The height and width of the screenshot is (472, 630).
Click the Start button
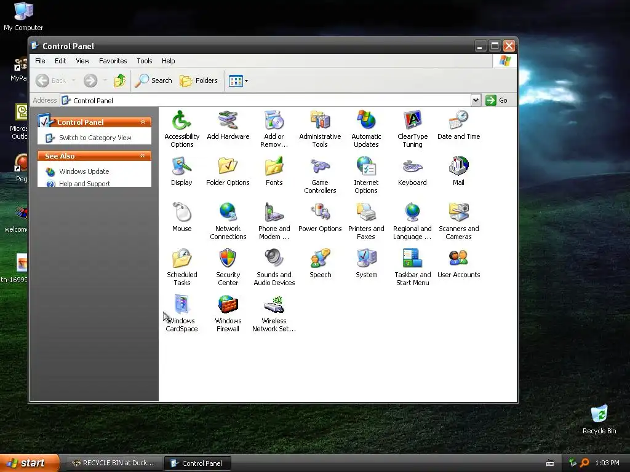pos(30,463)
